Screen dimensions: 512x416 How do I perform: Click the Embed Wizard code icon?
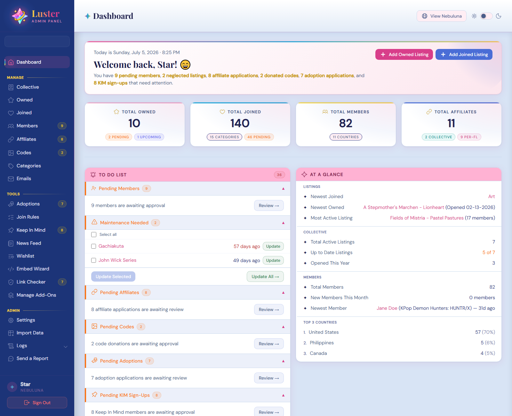tap(11, 269)
